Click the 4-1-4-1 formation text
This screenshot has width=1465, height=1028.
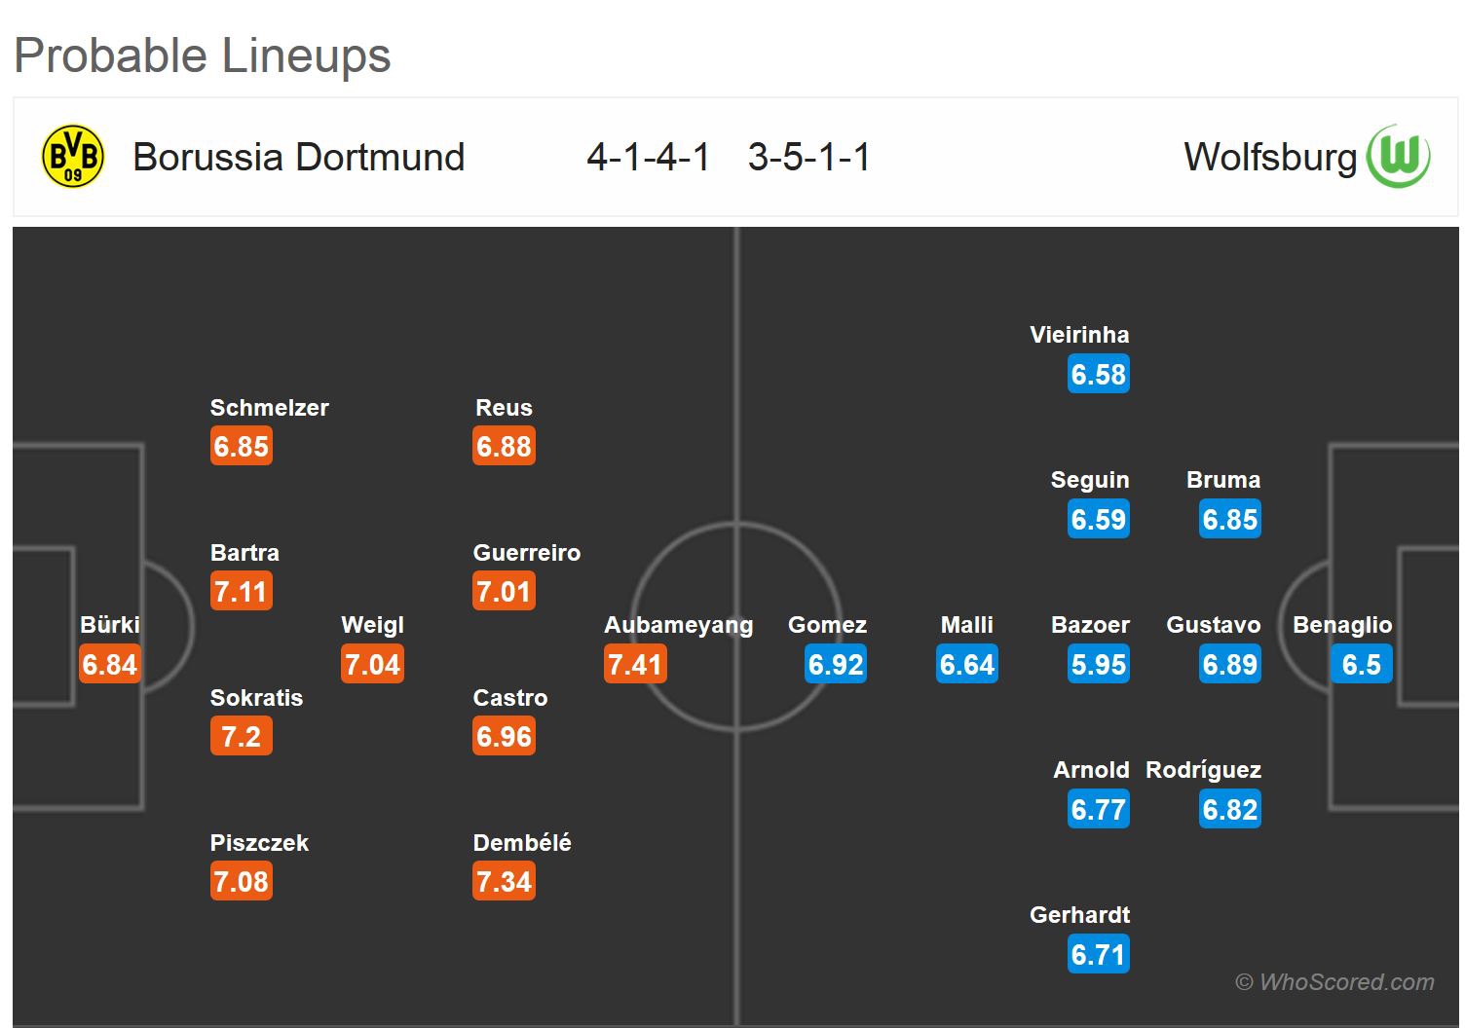coord(648,157)
